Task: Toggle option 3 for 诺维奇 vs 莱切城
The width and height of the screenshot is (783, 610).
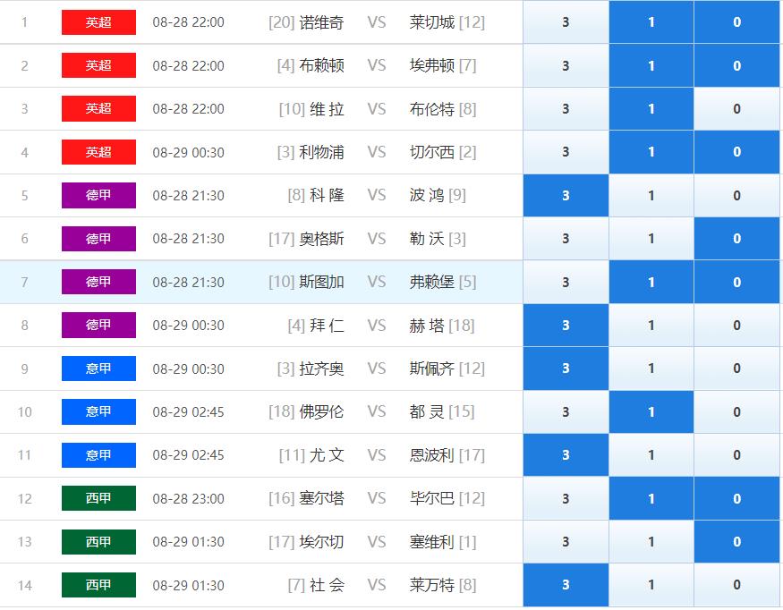Action: (x=566, y=22)
